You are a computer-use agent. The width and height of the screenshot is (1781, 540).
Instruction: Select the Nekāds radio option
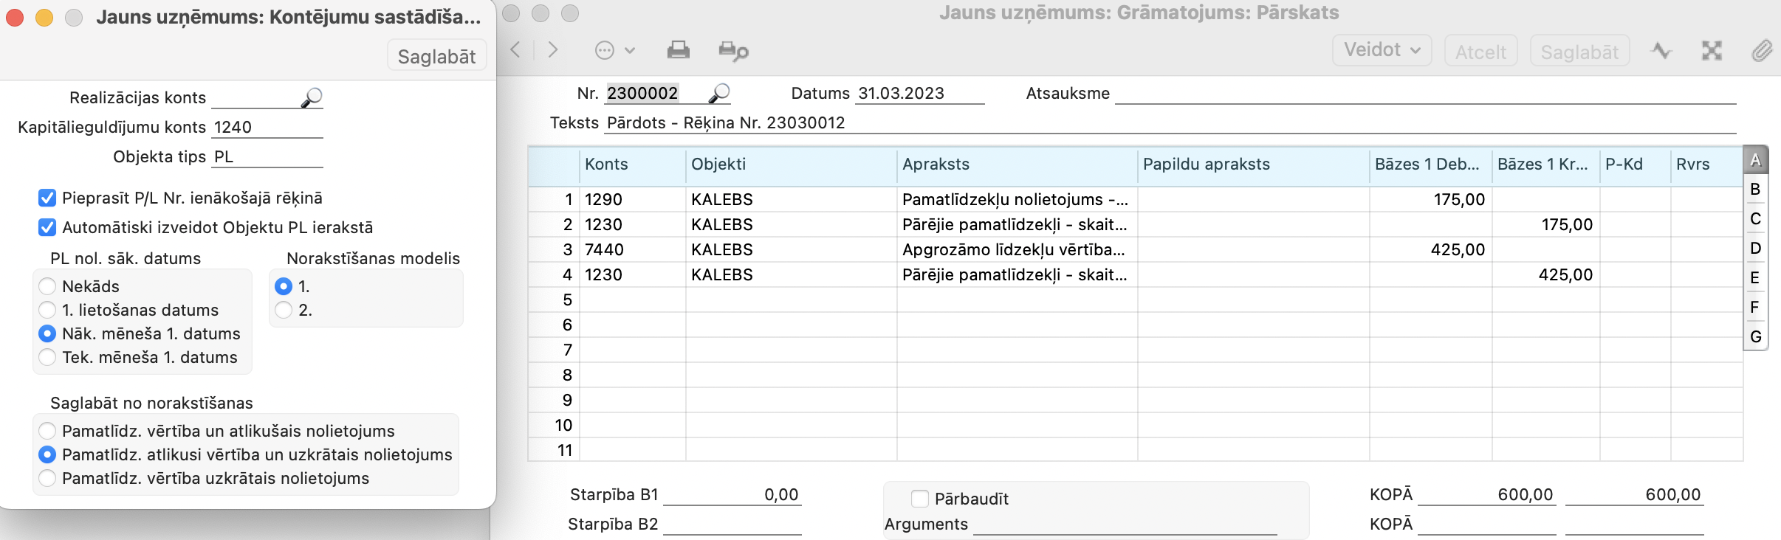coord(47,286)
